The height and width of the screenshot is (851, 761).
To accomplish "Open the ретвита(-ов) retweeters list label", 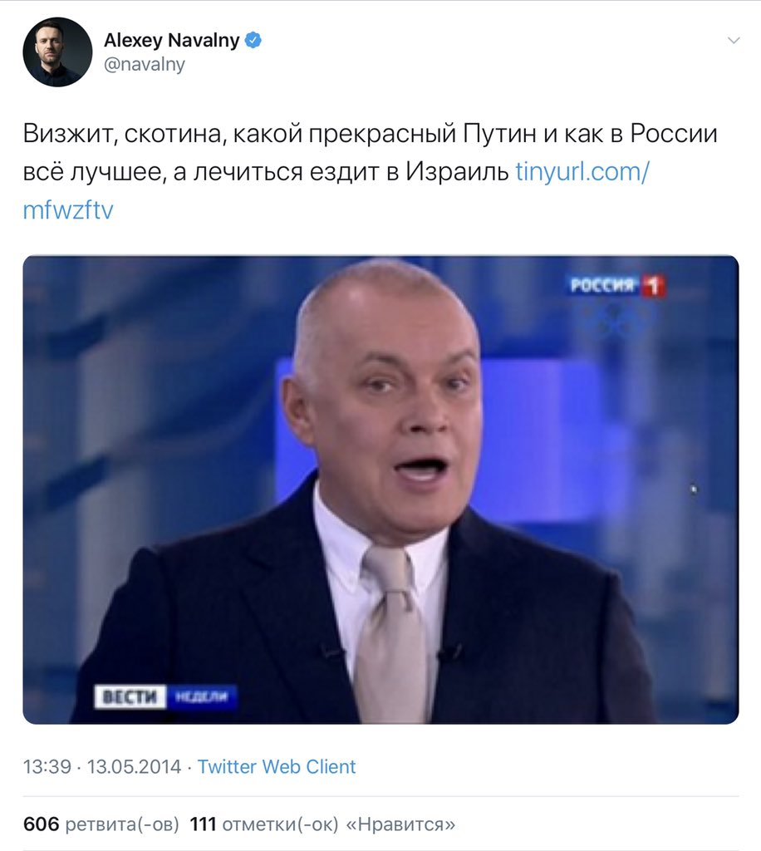I will (x=122, y=824).
